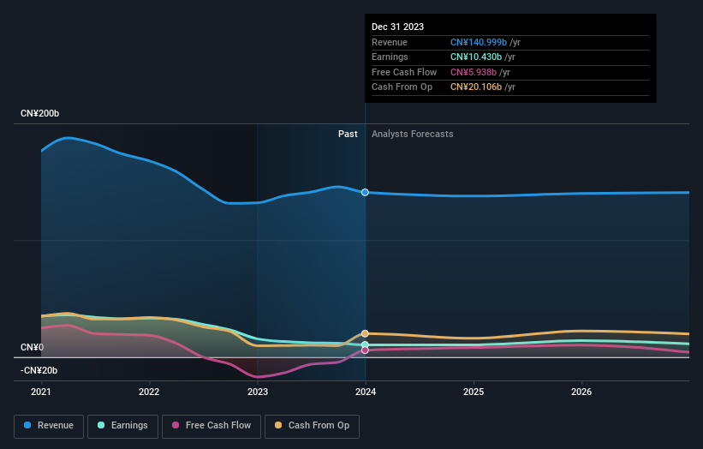Click the Cash From Op label in tooltip
Viewport: 703px width, 449px height.
click(x=402, y=87)
